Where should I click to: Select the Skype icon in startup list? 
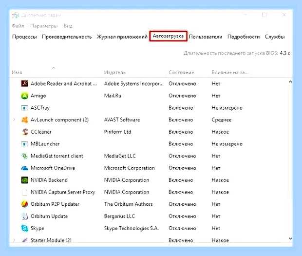[24, 228]
